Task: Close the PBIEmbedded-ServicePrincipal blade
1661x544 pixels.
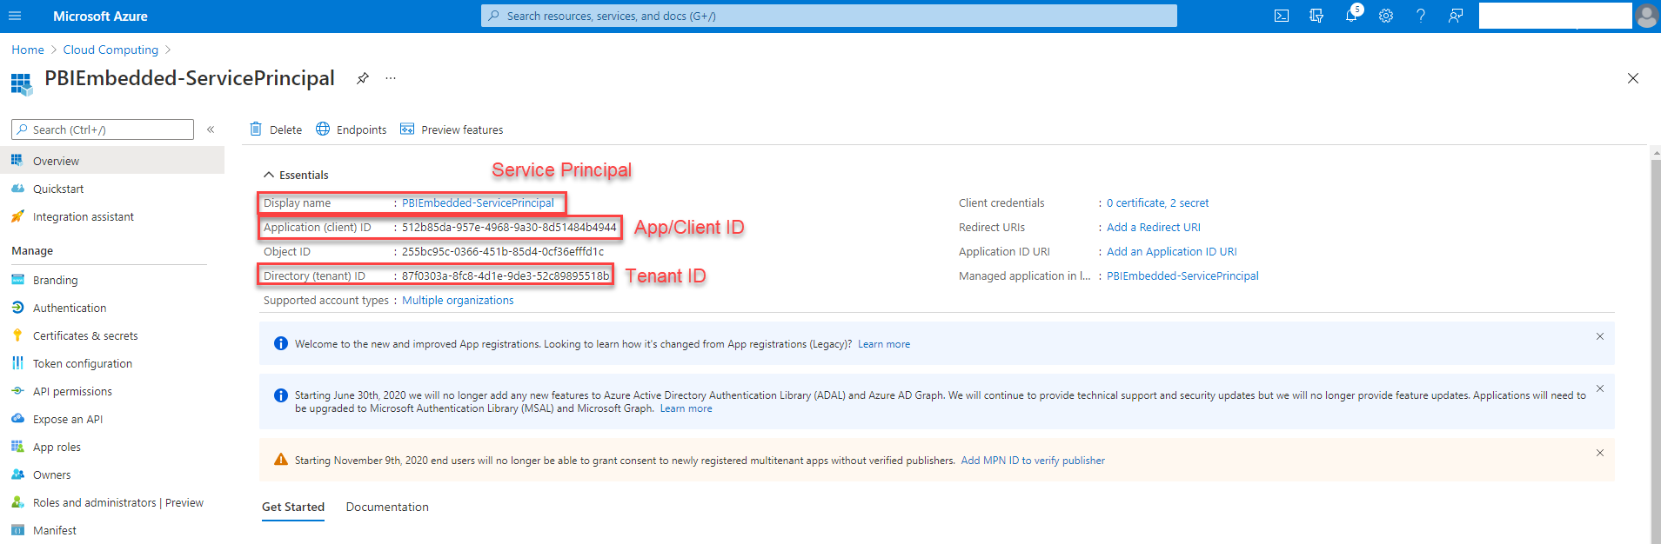Action: tap(1633, 78)
